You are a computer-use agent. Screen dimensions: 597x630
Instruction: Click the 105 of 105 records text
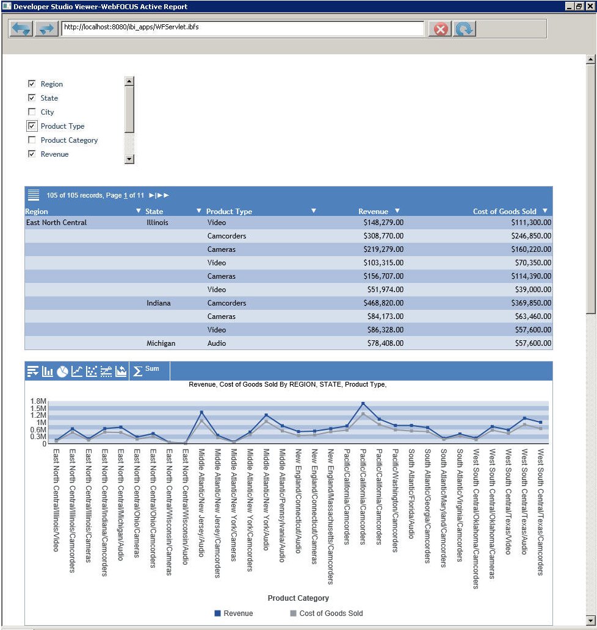pyautogui.click(x=74, y=196)
